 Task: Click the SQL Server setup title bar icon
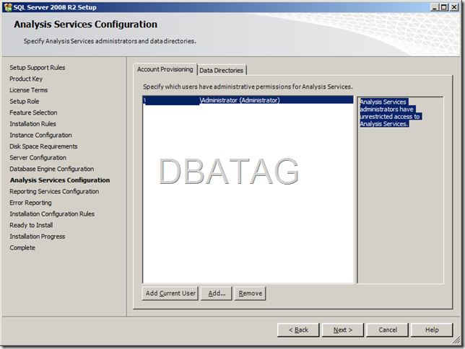[x=8, y=7]
